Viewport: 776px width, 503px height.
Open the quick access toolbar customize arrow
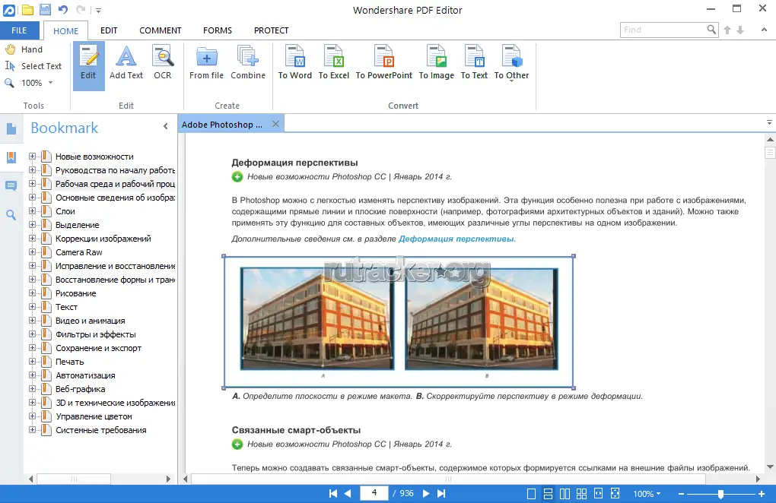point(98,10)
